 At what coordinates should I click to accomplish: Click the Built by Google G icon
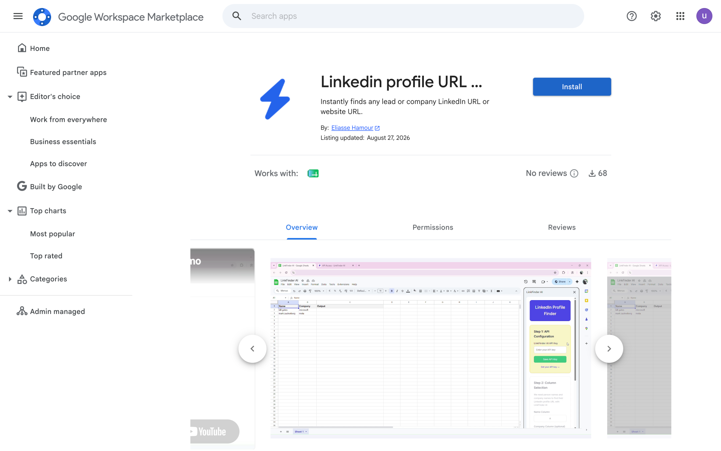pyautogui.click(x=22, y=186)
